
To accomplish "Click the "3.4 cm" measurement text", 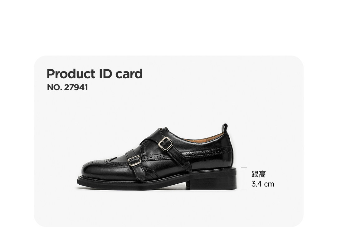I will pyautogui.click(x=263, y=184).
